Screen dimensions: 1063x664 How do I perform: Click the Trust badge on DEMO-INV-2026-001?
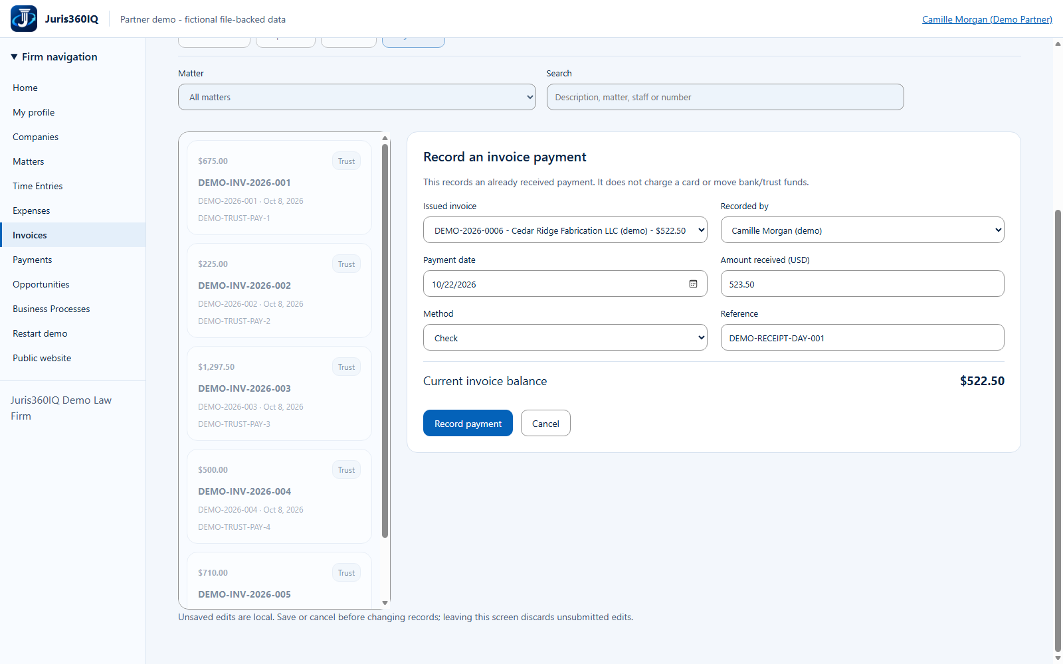tap(346, 161)
